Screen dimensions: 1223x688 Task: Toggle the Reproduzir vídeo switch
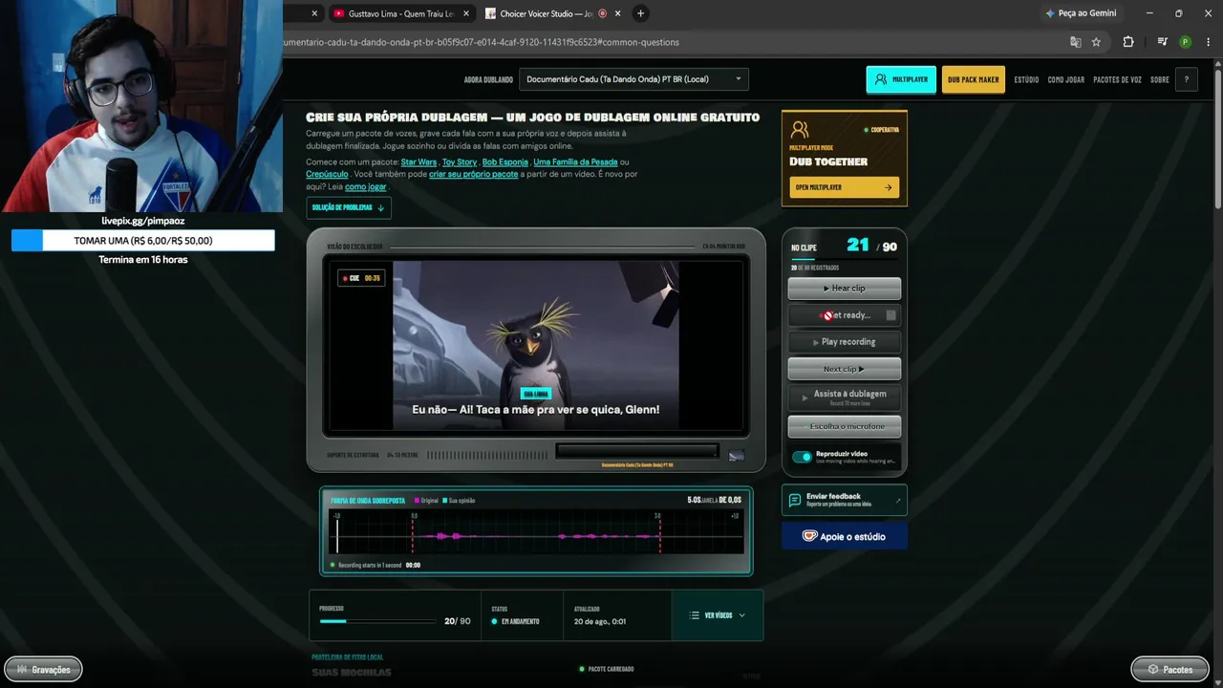point(803,457)
